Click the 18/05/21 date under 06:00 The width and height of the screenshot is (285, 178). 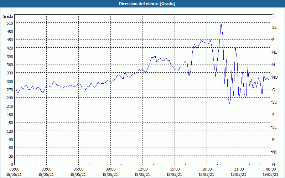(78, 174)
